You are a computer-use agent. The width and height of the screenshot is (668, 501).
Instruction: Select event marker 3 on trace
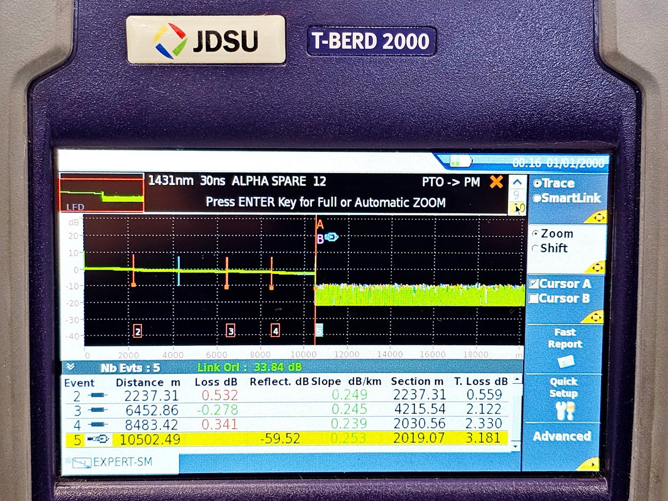pos(231,331)
